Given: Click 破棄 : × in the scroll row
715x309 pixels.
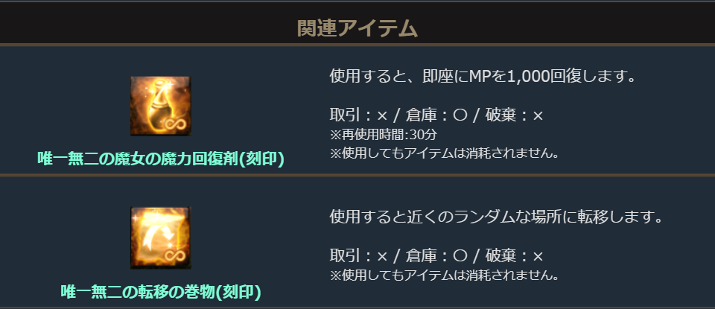Looking at the screenshot, I should (x=515, y=256).
